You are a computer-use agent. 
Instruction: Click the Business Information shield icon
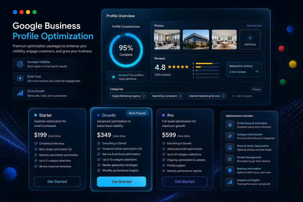coord(230,170)
